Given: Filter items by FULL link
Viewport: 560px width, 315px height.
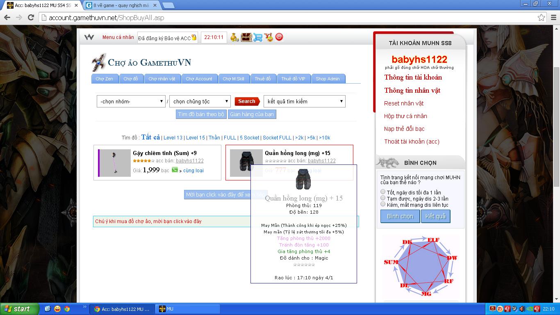Looking at the screenshot, I should click(230, 138).
